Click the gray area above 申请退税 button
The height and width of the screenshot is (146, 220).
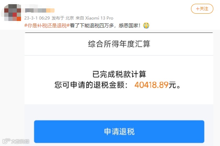(x=119, y=112)
